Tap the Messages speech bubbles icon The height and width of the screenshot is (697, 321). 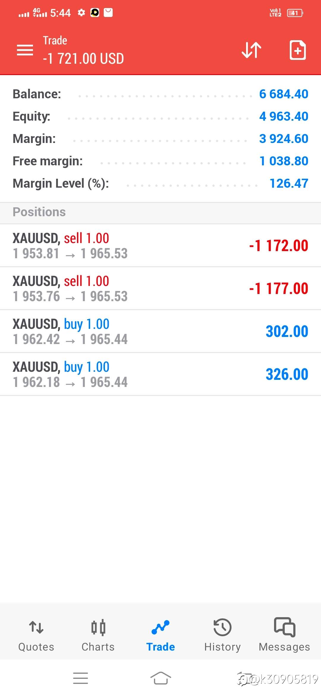coord(284,627)
